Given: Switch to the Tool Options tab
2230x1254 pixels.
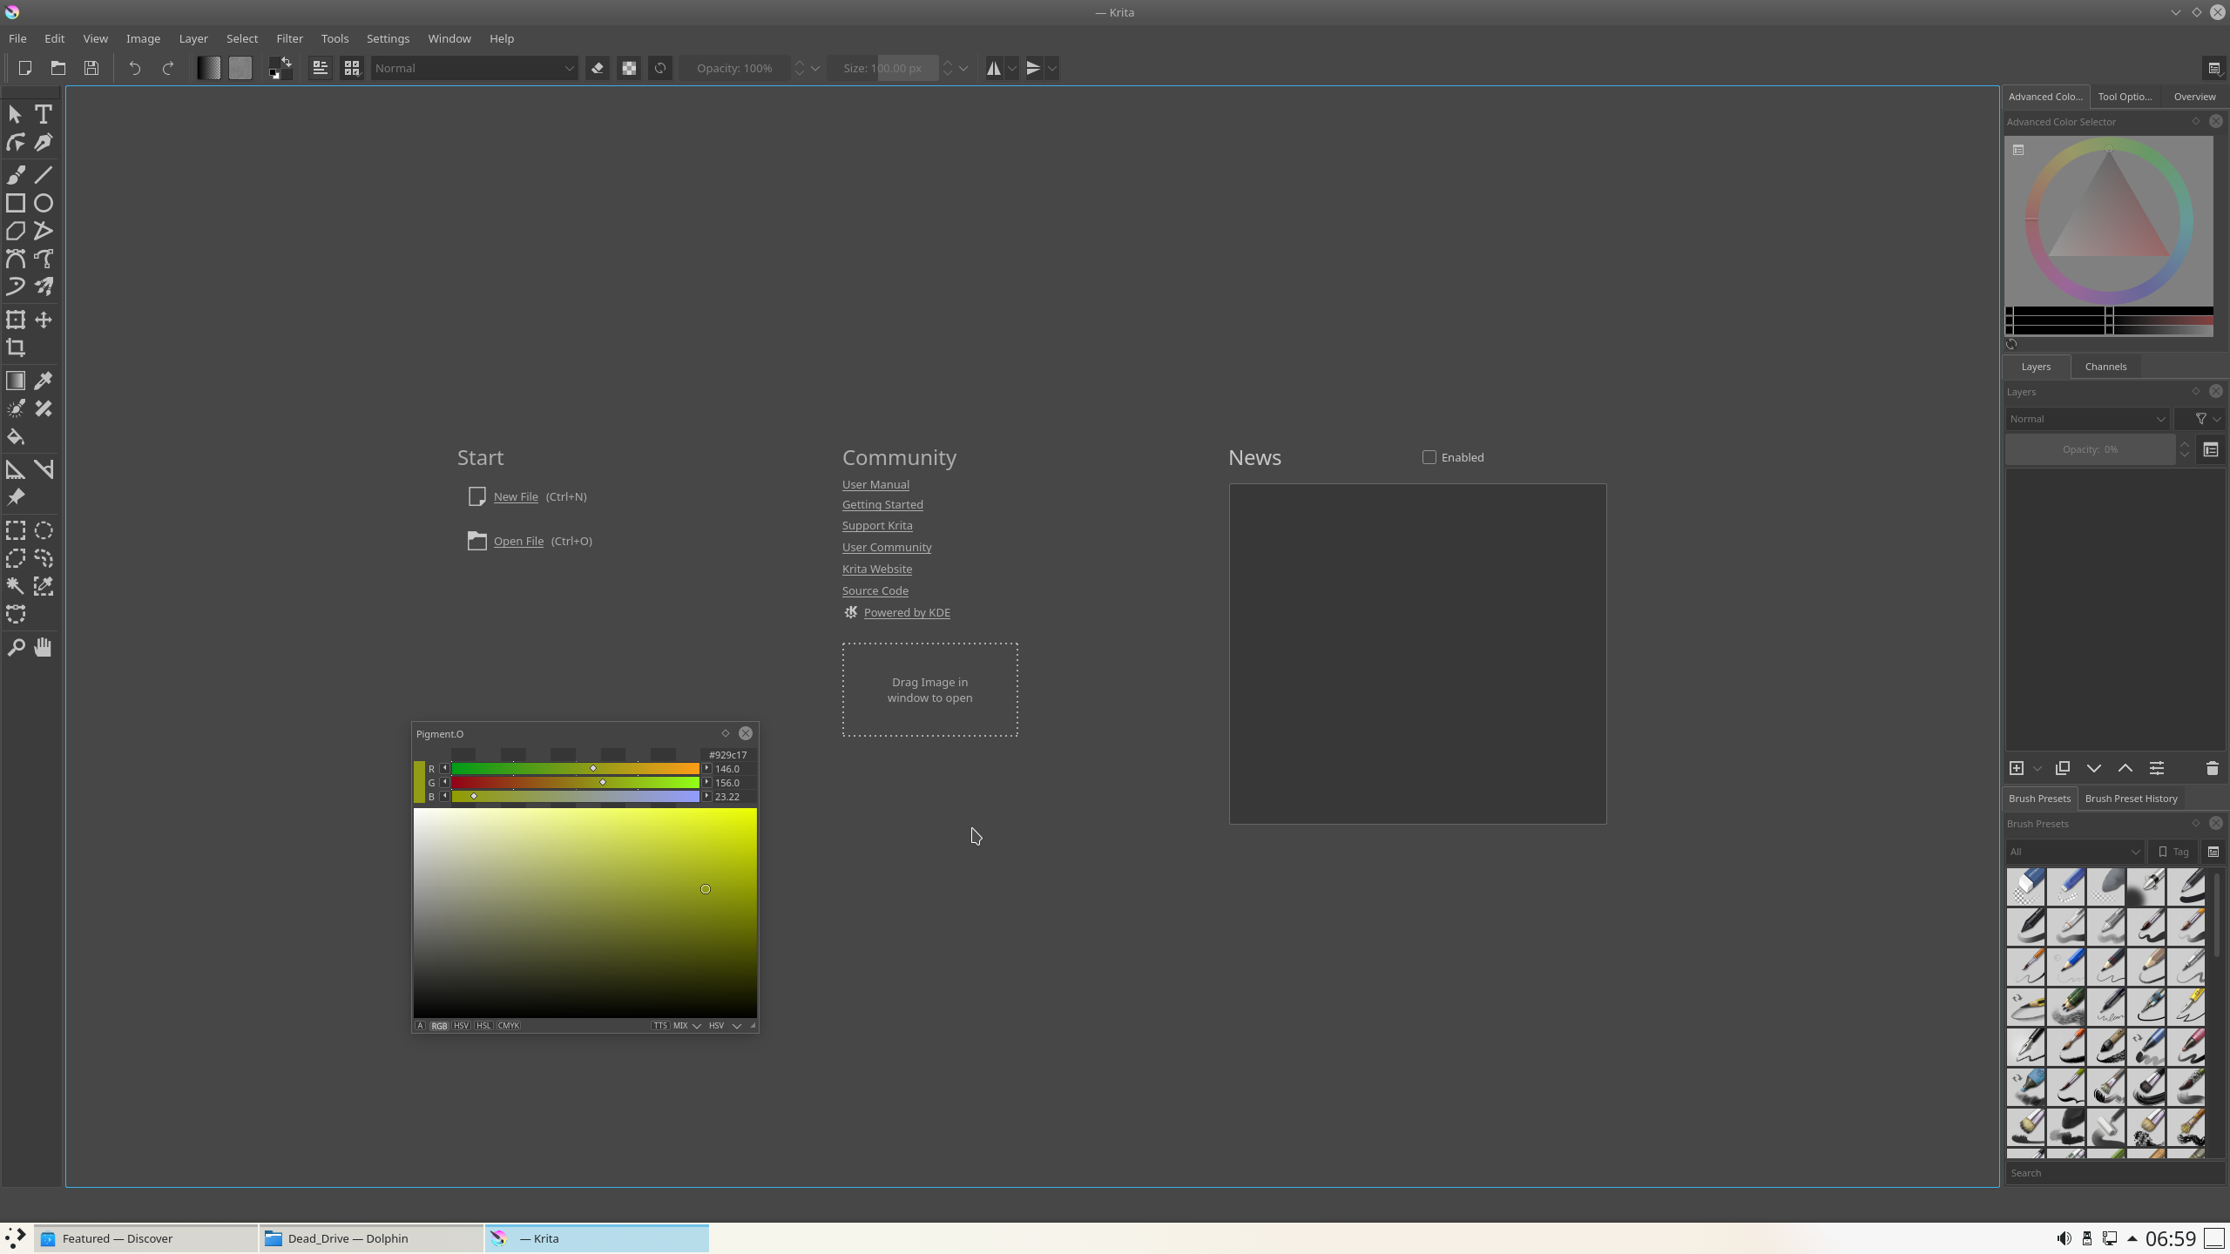Looking at the screenshot, I should (x=2125, y=97).
